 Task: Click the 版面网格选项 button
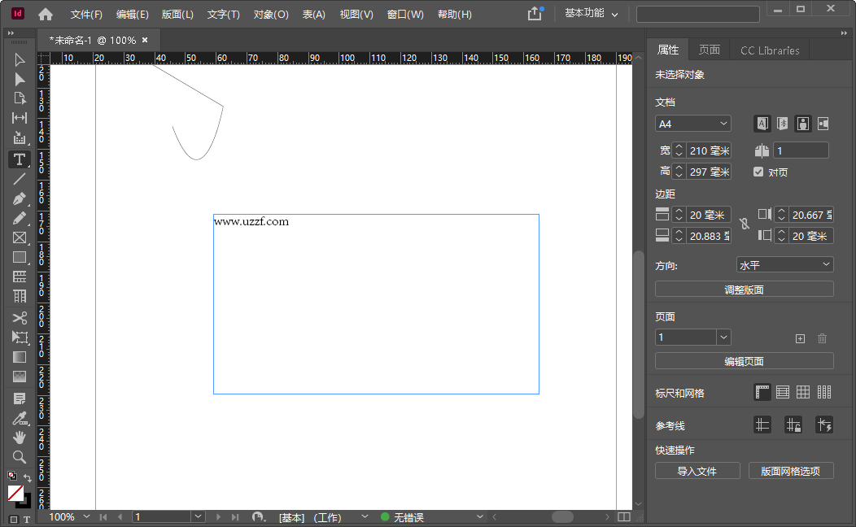pyautogui.click(x=791, y=470)
